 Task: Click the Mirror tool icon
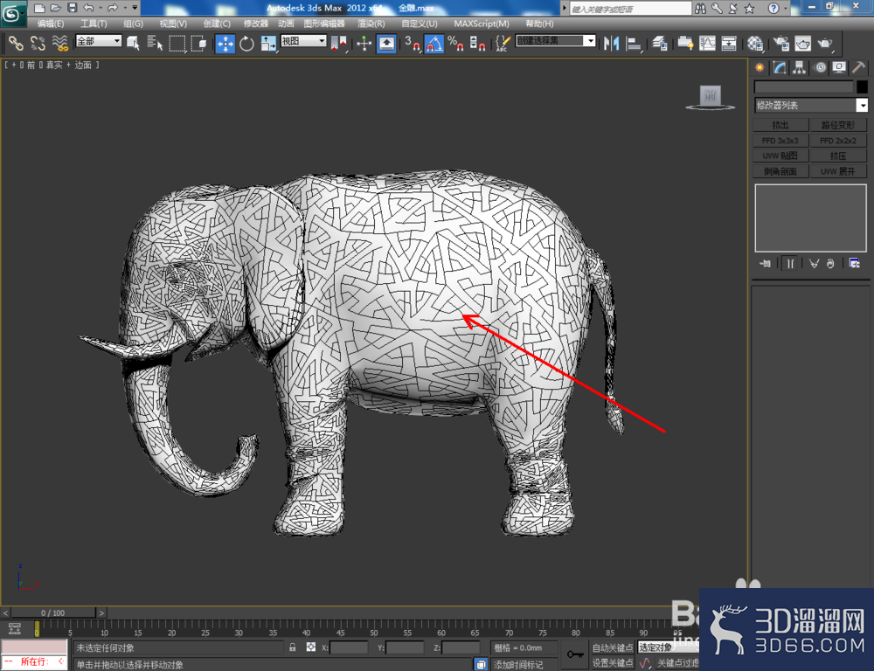click(612, 44)
